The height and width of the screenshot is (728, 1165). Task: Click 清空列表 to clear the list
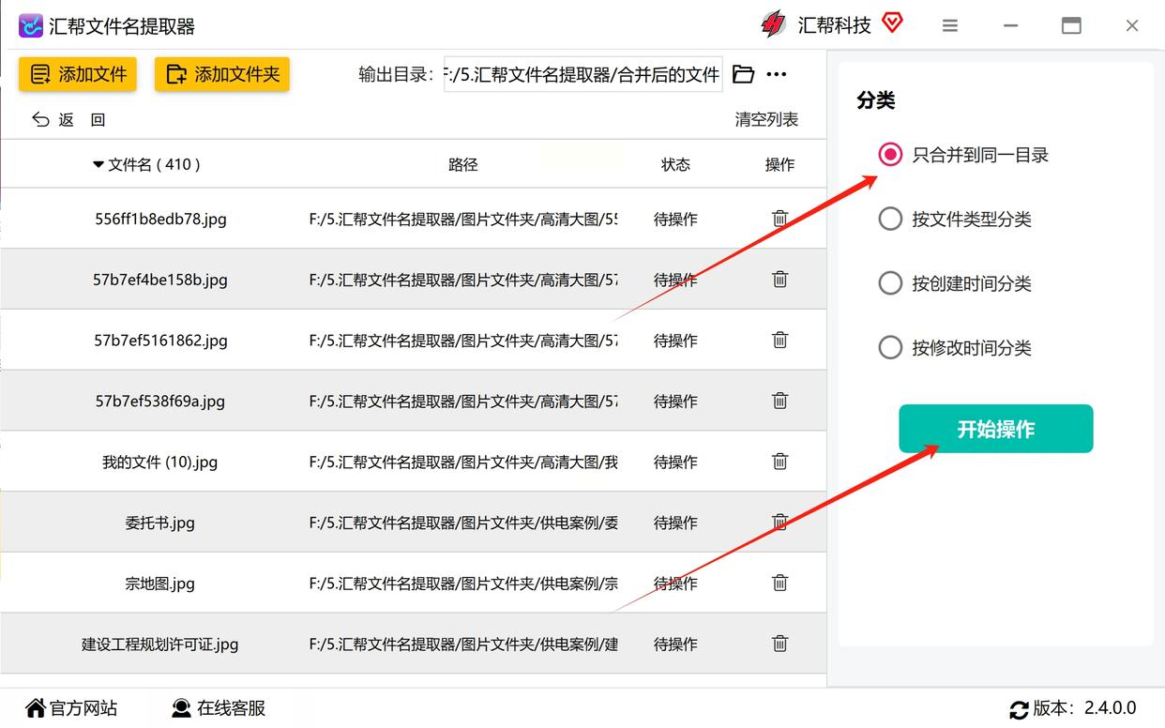(x=766, y=119)
